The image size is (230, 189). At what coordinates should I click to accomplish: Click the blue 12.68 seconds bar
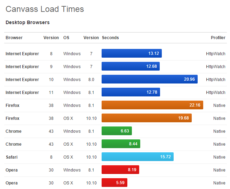(130, 66)
